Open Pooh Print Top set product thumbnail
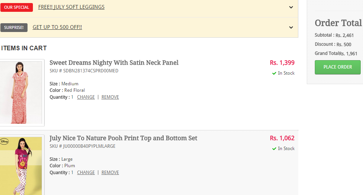The width and height of the screenshot is (363, 195). [x=21, y=166]
